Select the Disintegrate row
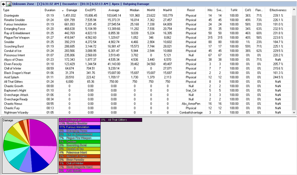Image resolution: width=297 pixels, height=175 pixels. coord(147,15)
